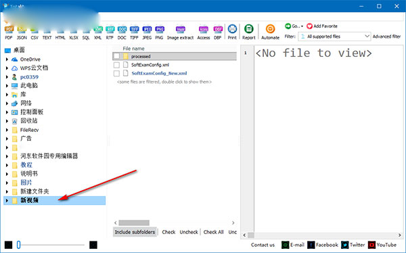Select the 河东软件园专用编辑器 folder
This screenshot has height=253, width=406.
pyautogui.click(x=49, y=156)
